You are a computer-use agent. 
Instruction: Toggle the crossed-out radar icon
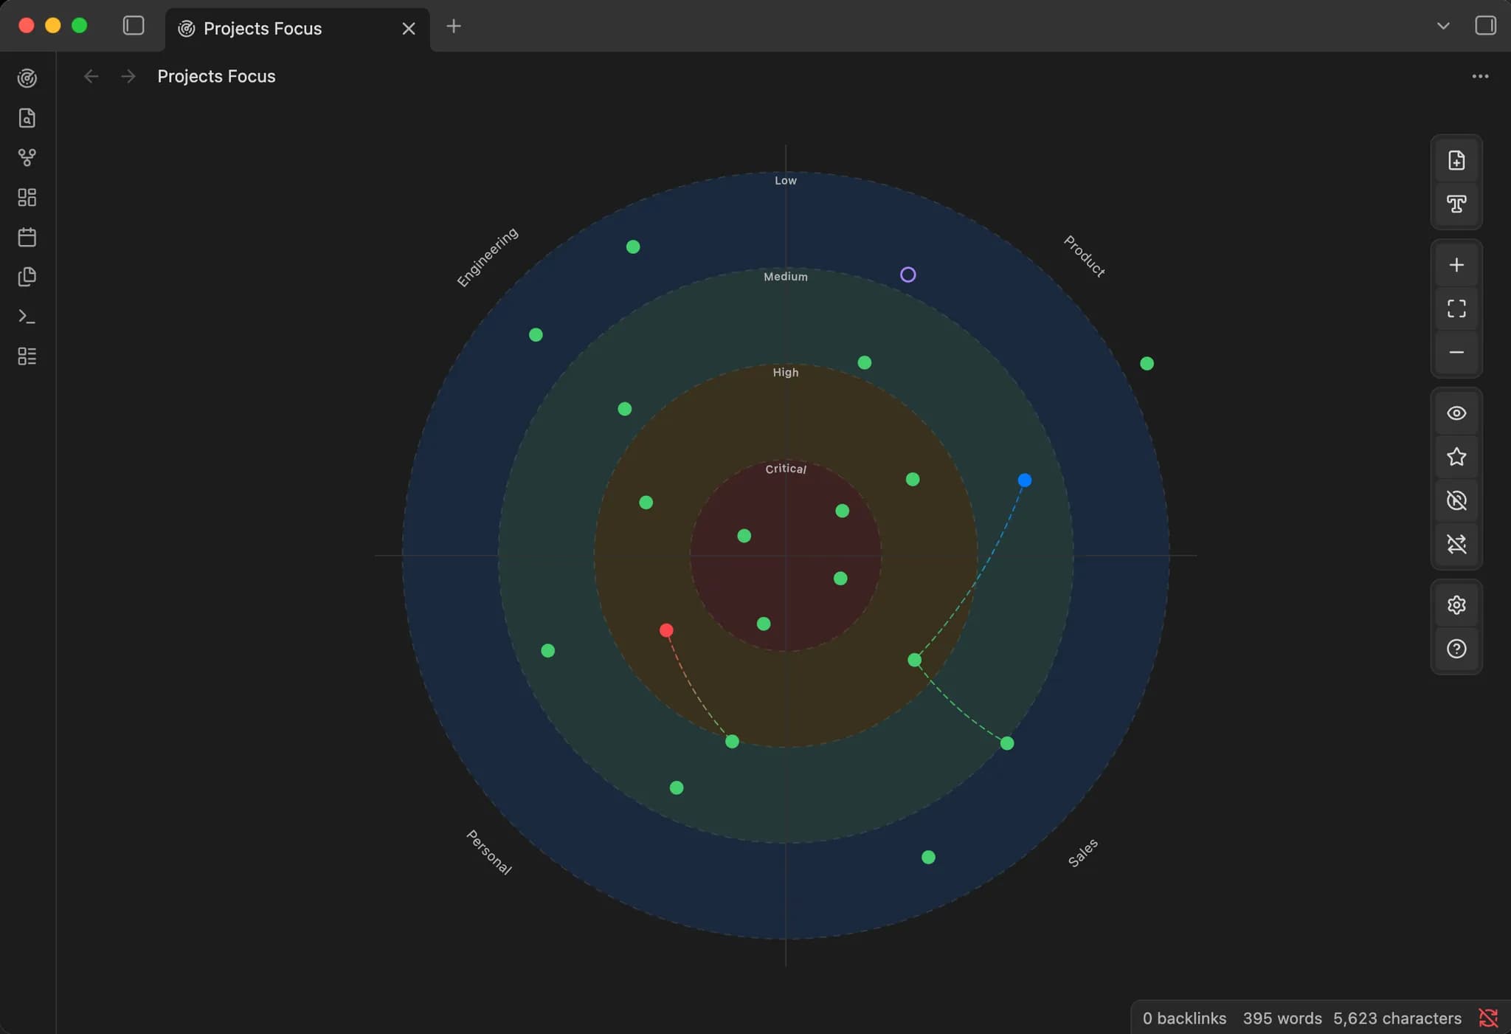pyautogui.click(x=1456, y=500)
